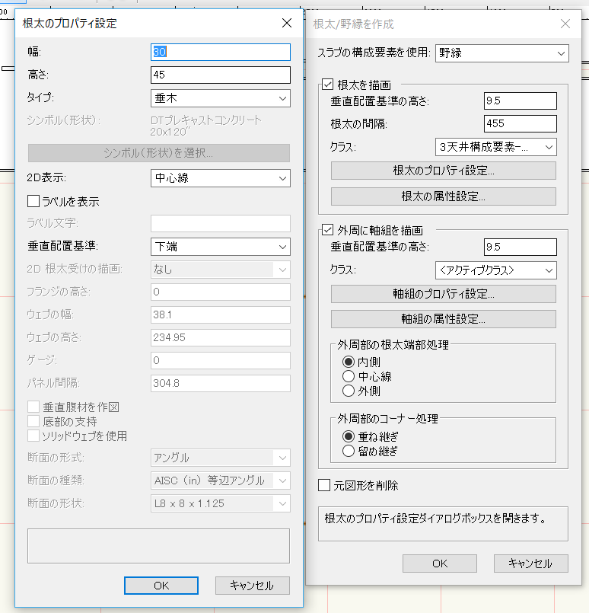Open the スラブの構成要素を使用 dropdown
The width and height of the screenshot is (589, 613).
pyautogui.click(x=501, y=53)
